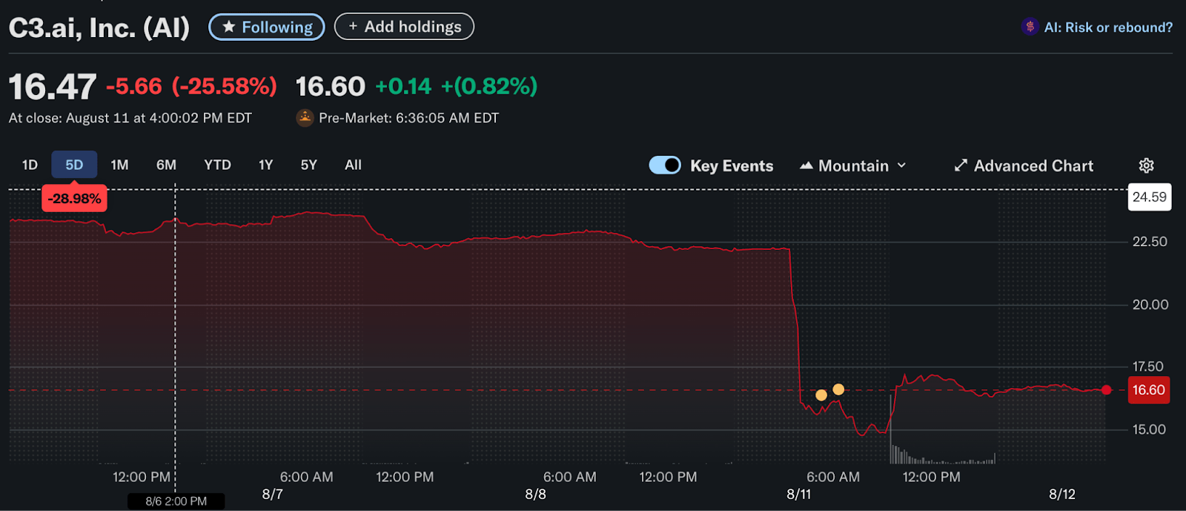Screen dimensions: 1186x511
Task: Select the 1M time range
Action: (x=119, y=165)
